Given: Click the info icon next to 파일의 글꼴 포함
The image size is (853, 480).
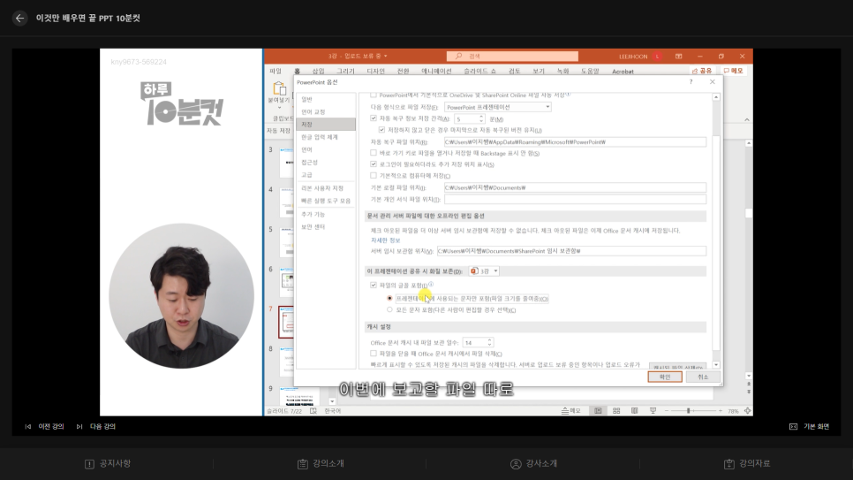Looking at the screenshot, I should [x=431, y=284].
